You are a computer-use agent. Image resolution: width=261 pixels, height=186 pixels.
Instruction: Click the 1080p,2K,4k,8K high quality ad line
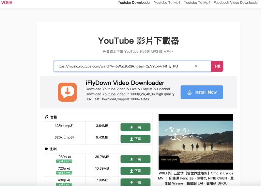tap(130, 94)
